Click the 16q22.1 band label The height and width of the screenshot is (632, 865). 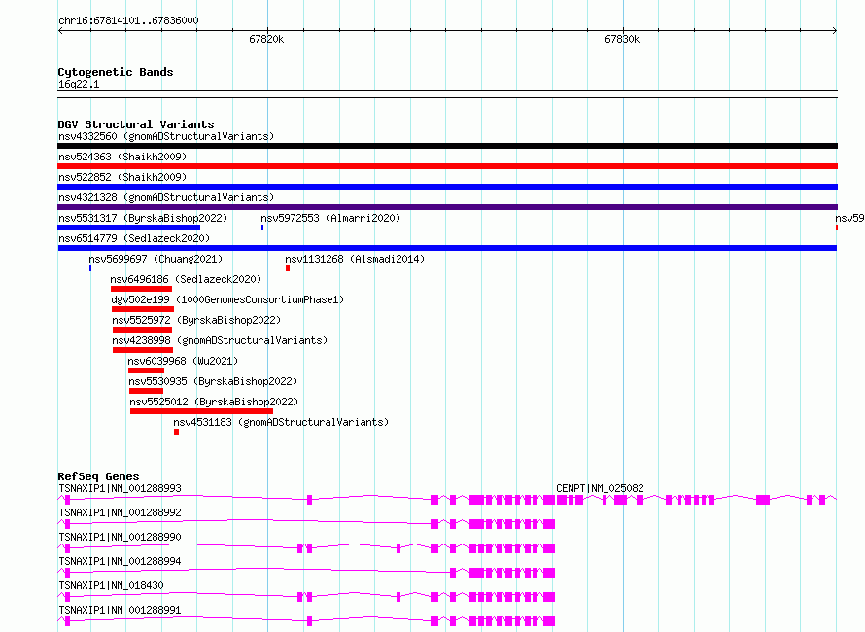[79, 84]
